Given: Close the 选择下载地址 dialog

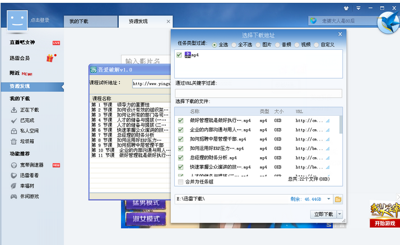Looking at the screenshot, I should coord(340,34).
